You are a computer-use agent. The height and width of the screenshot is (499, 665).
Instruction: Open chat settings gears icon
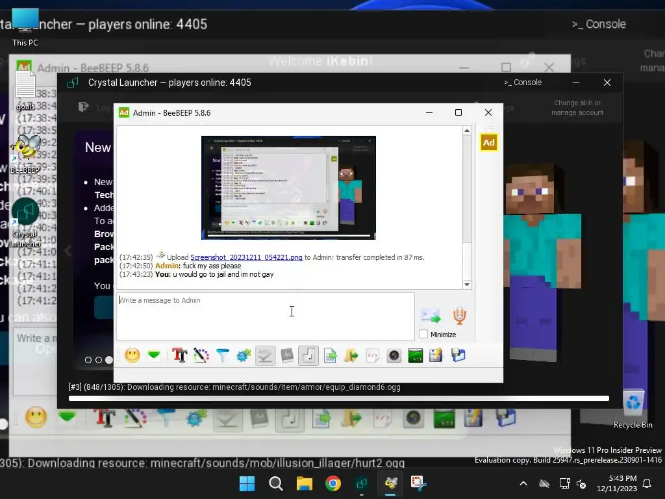pos(244,355)
